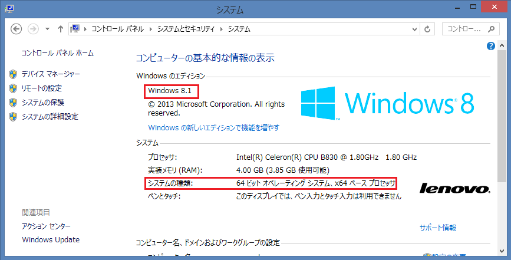Minimize the システム window

point(457,7)
